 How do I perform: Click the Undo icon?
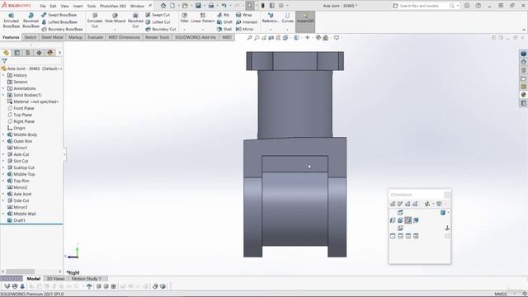tap(224, 6)
